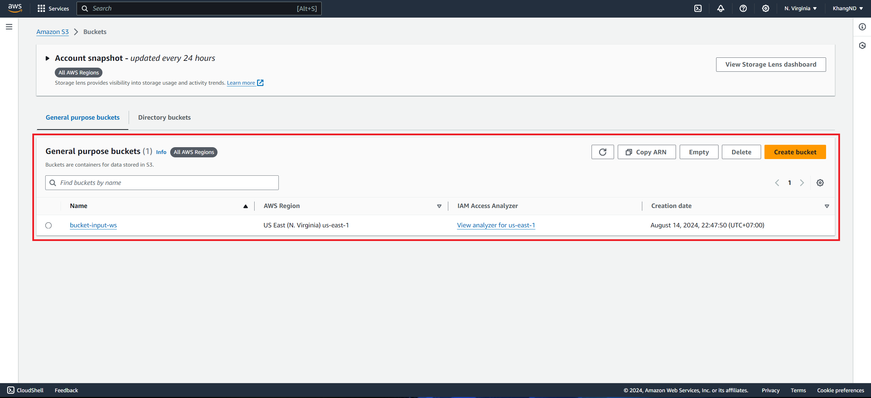Open the N. Virginia region dropdown
The width and height of the screenshot is (871, 398).
tap(800, 8)
